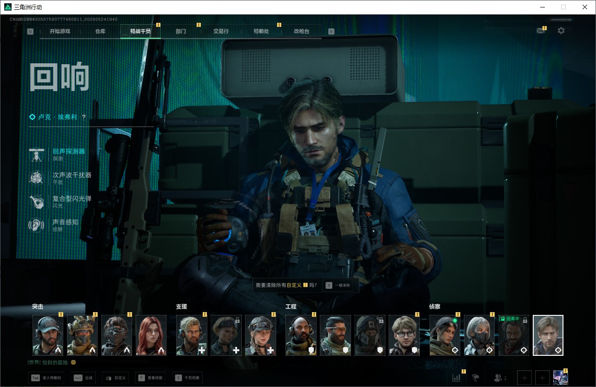Open the 交易行 tab

coord(221,31)
